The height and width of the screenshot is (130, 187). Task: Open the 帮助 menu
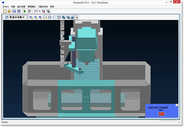(52, 7)
